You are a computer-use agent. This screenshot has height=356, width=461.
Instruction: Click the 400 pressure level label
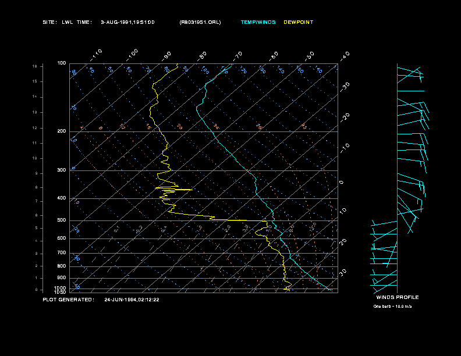(x=62, y=198)
